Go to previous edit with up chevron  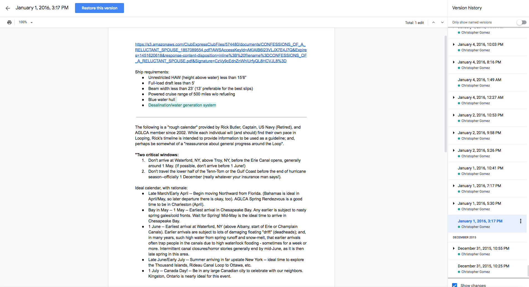point(433,22)
